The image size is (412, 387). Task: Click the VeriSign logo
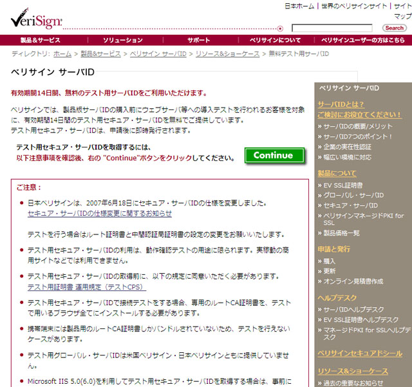(36, 19)
